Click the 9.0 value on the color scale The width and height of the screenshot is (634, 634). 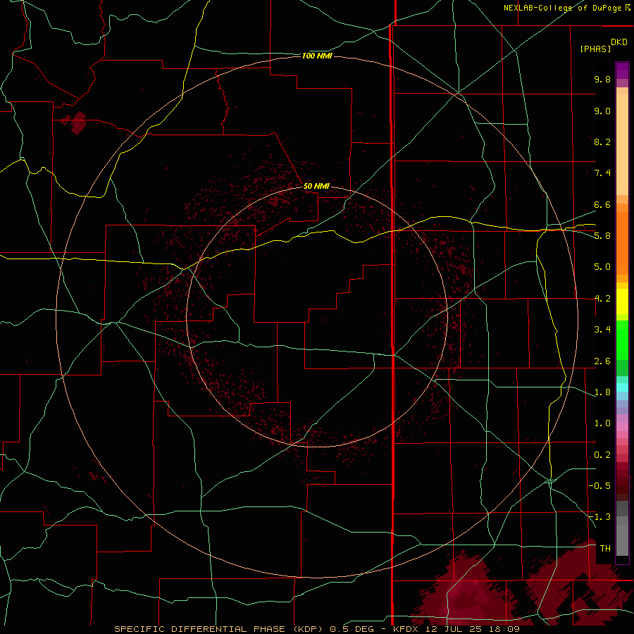pos(602,111)
